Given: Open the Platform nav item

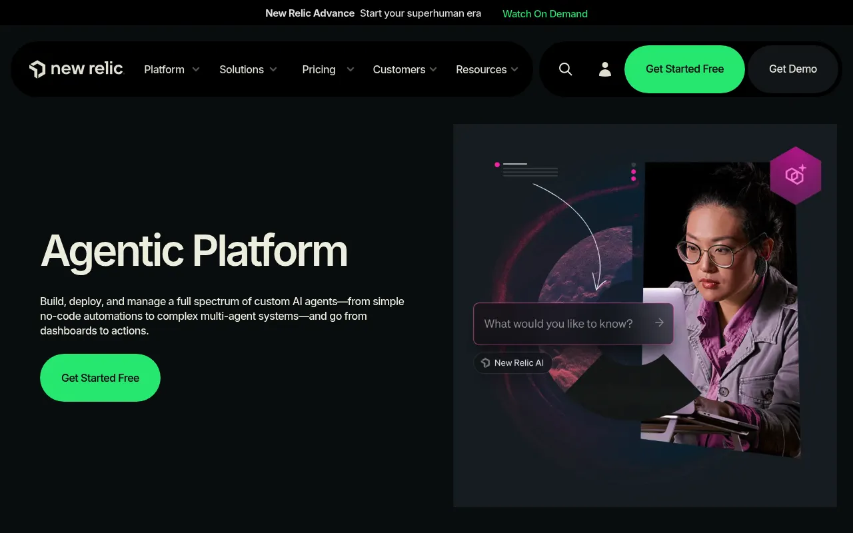Looking at the screenshot, I should (164, 69).
